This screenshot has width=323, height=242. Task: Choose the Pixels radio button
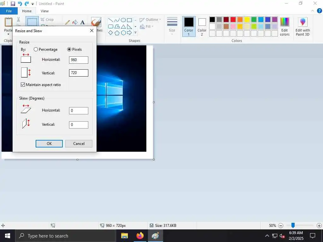pos(74,49)
